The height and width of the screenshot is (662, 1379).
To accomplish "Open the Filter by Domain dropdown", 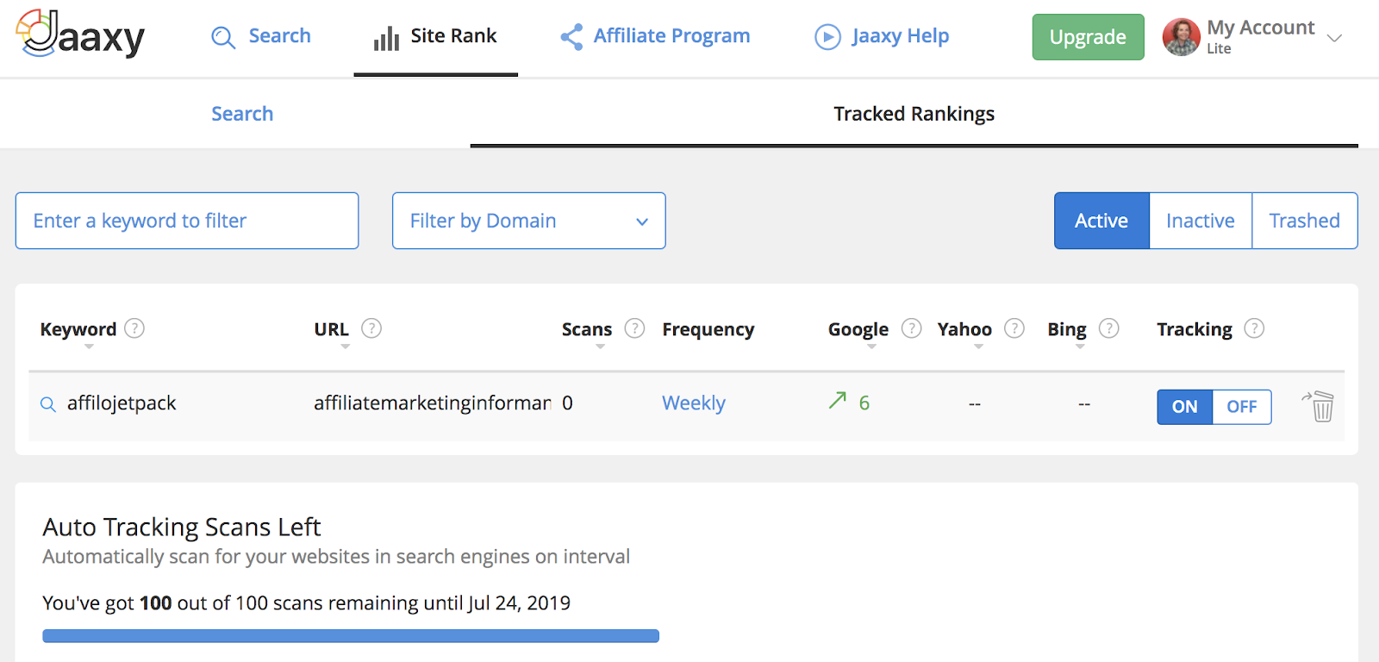I will point(529,221).
